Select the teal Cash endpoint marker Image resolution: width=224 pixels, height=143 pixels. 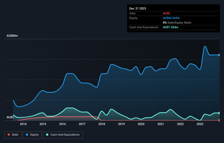click(x=219, y=113)
